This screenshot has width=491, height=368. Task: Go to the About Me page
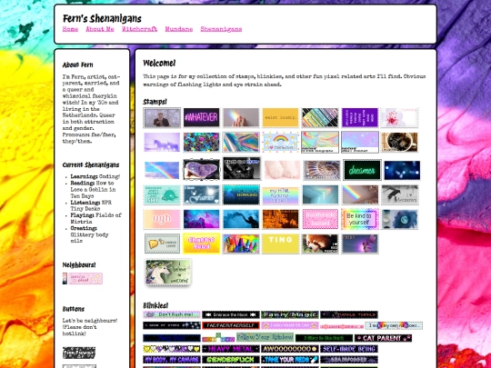coord(100,29)
